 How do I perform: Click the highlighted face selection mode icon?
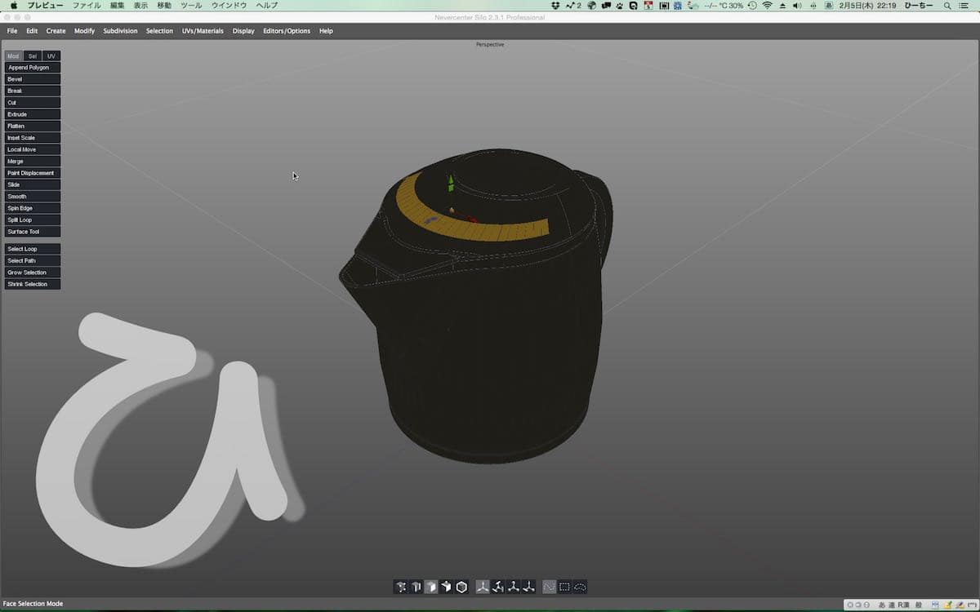(x=431, y=587)
